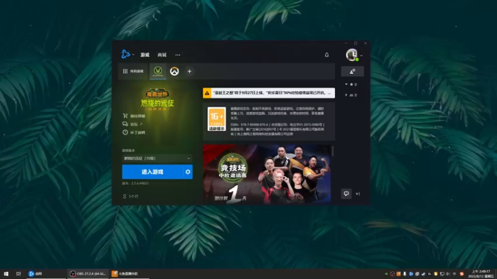Switch to the 游戏 (Games) tab

(145, 55)
